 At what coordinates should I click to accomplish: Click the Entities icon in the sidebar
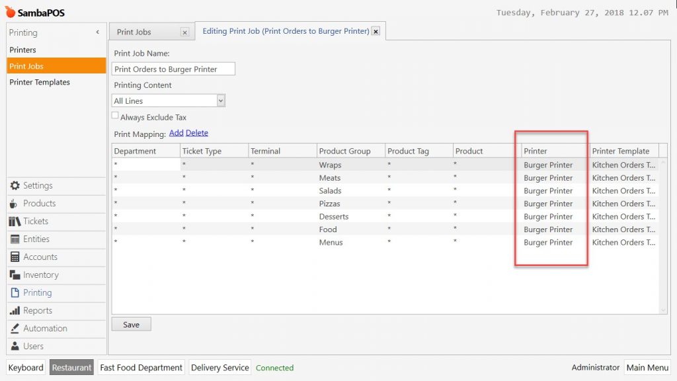[15, 239]
